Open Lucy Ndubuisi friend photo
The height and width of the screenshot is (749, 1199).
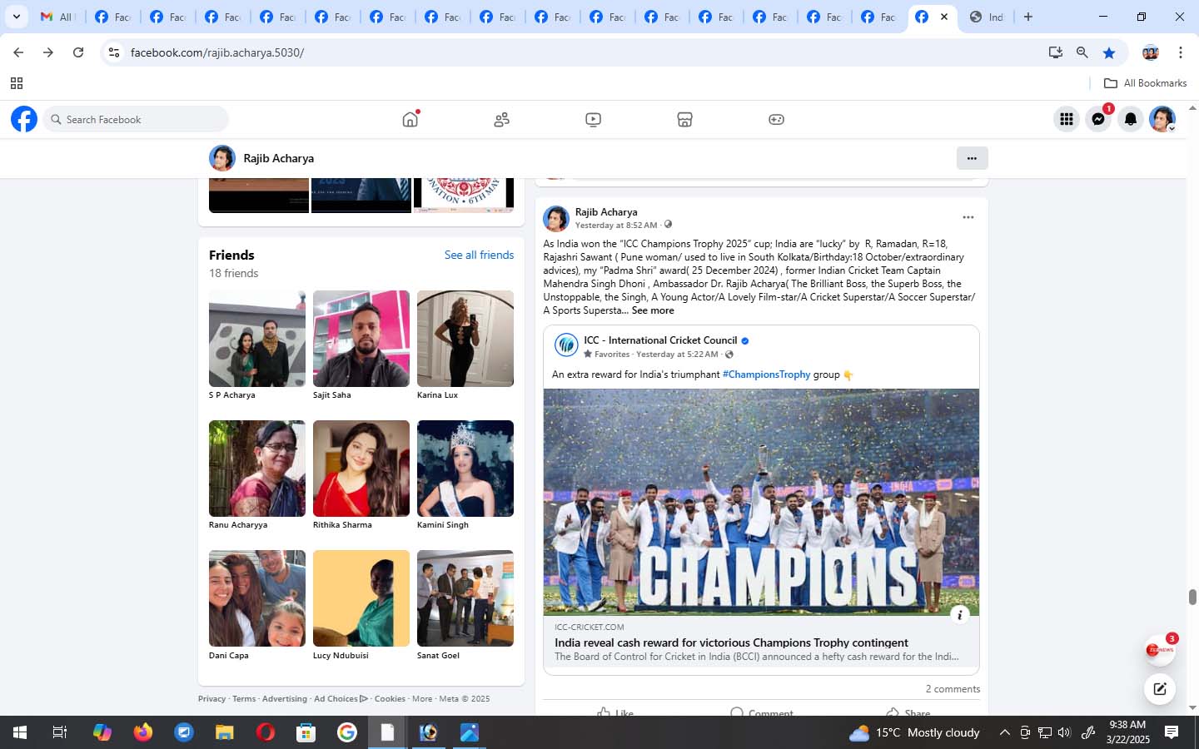click(x=361, y=598)
